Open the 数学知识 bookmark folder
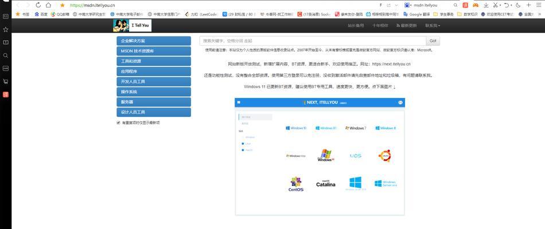The height and width of the screenshot is (229, 545). point(468,14)
